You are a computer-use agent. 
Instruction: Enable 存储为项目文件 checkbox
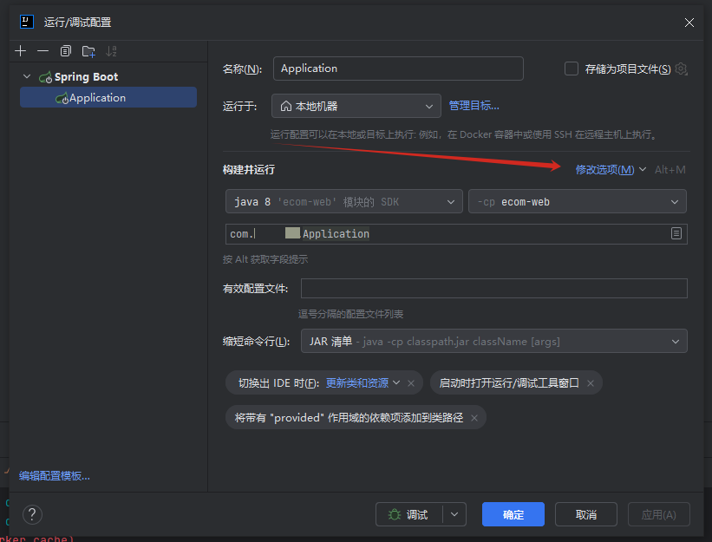click(572, 69)
